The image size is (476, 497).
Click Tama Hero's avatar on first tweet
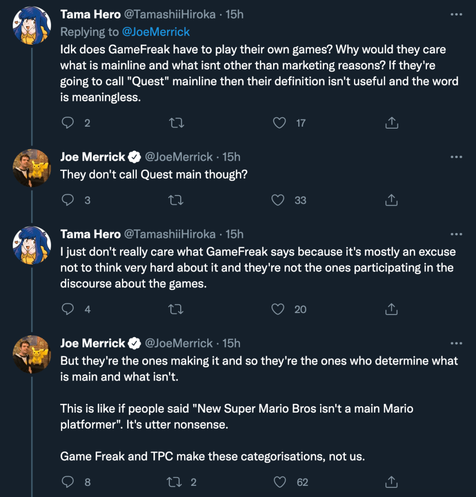32,25
